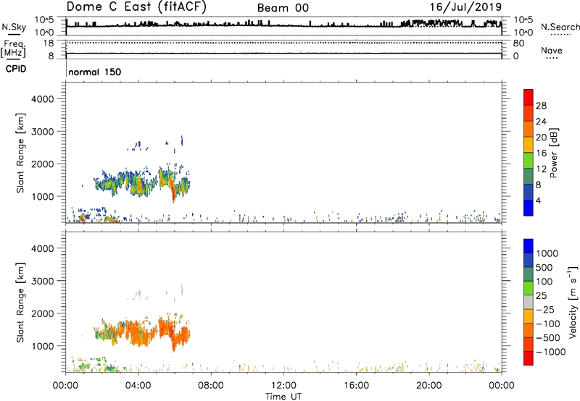The image size is (580, 401).
Task: Click the '3000' tick of the velocity panel
Action: [42, 281]
